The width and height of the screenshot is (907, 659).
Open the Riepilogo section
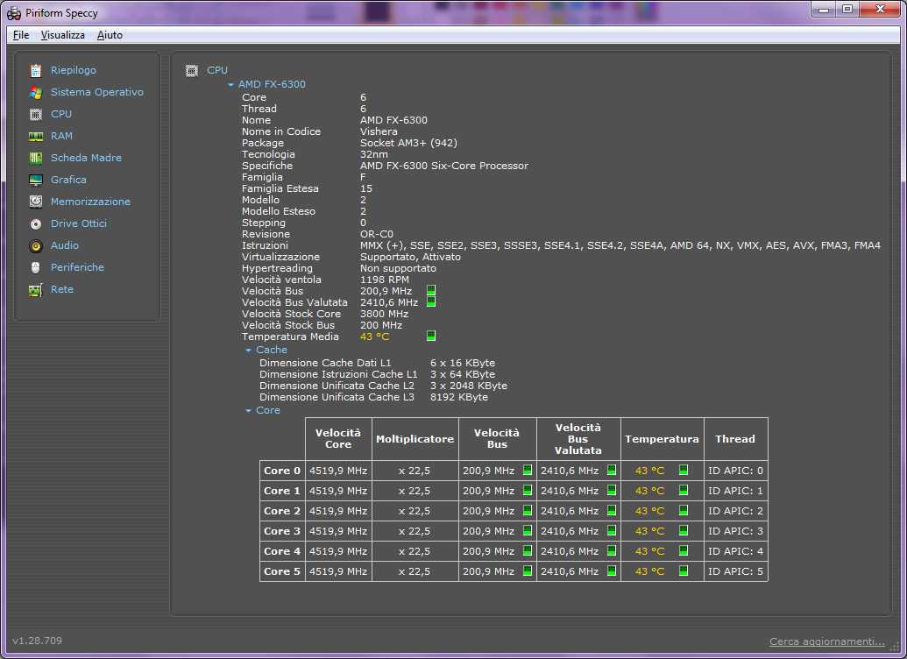coord(74,70)
